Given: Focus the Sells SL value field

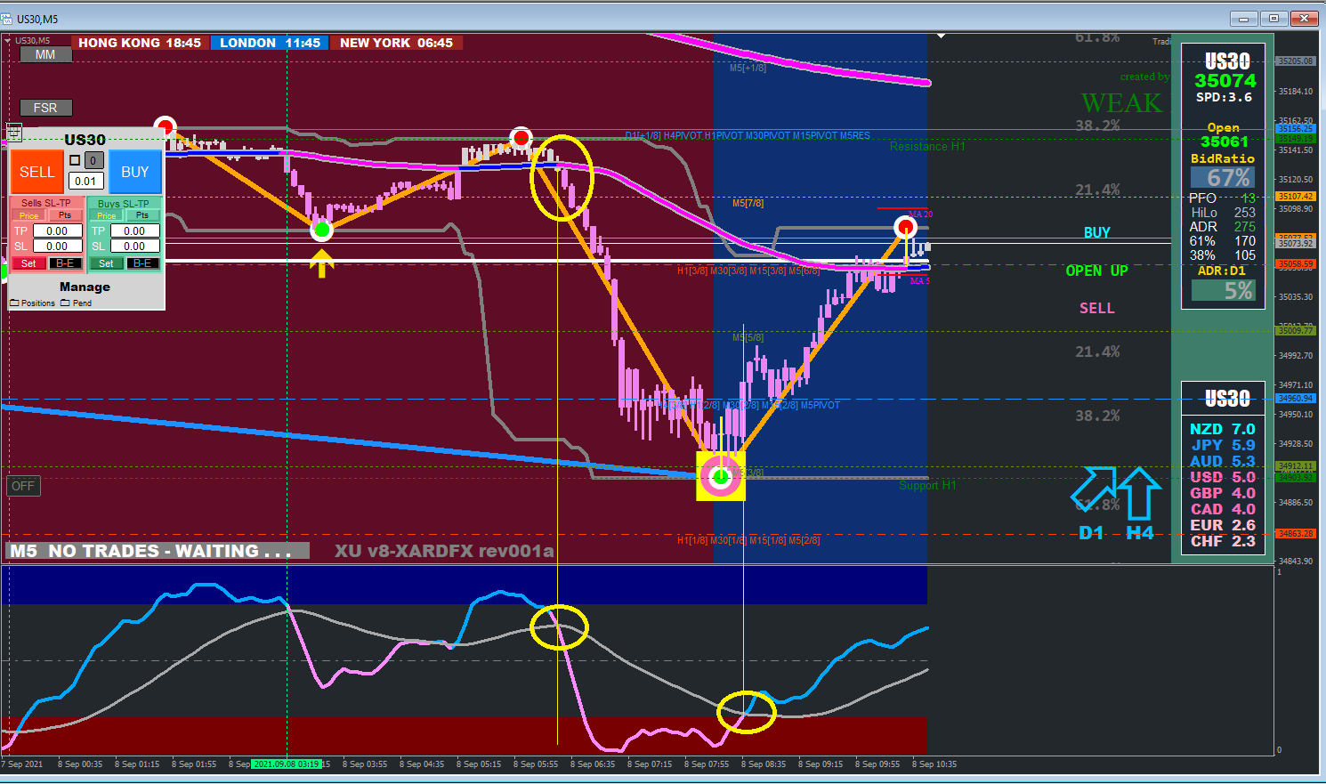Looking at the screenshot, I should tap(58, 247).
